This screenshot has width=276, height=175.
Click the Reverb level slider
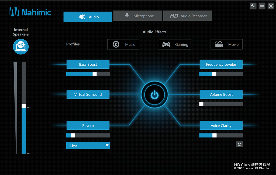[88, 135]
